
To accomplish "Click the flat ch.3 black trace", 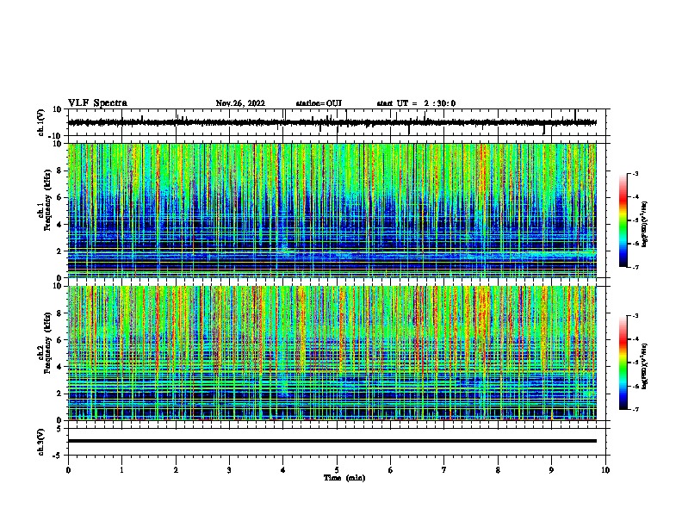I will pyautogui.click(x=332, y=441).
